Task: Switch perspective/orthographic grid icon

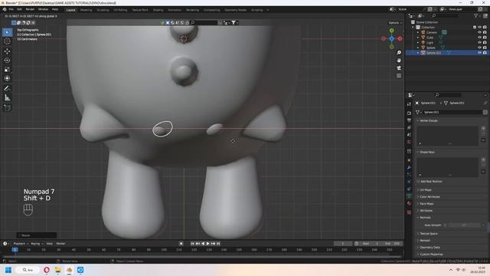Action: [x=399, y=76]
